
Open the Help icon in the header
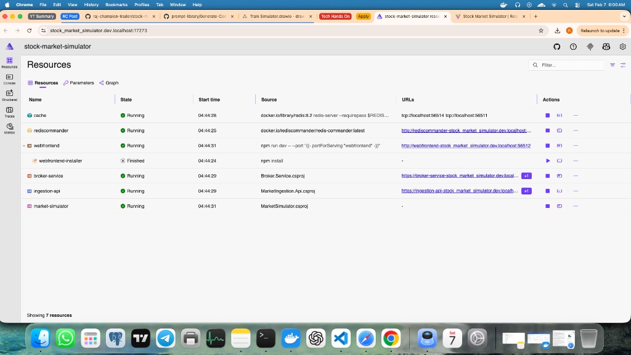[572, 46]
